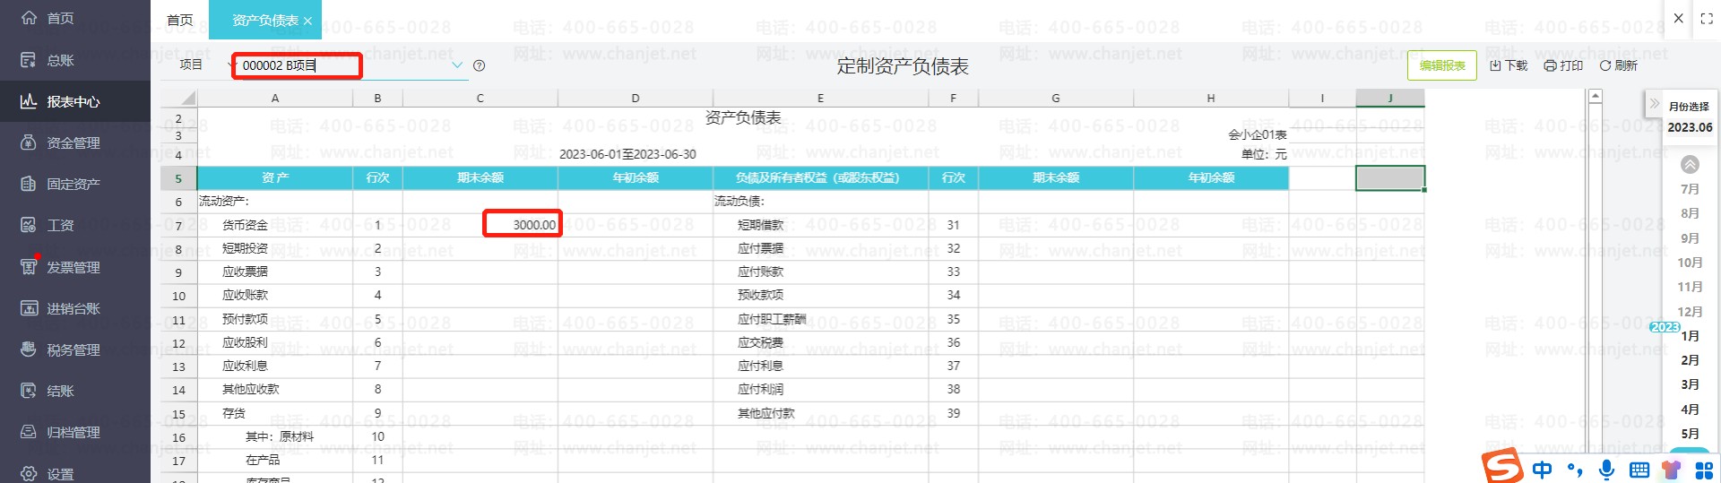
Task: Refresh the report using 刷新
Action: pyautogui.click(x=1619, y=65)
